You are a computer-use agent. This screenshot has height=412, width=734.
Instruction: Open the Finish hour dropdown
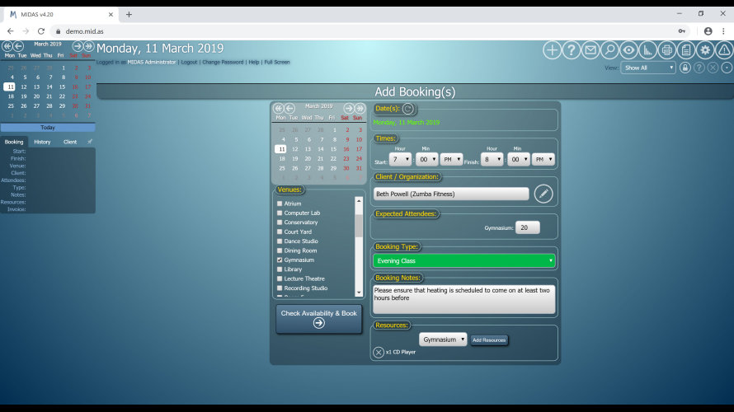492,160
